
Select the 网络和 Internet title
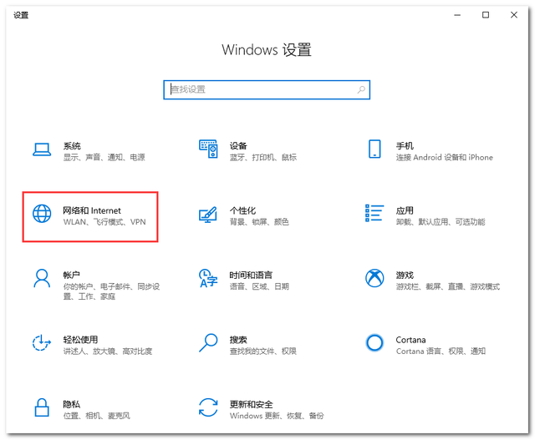tap(92, 210)
